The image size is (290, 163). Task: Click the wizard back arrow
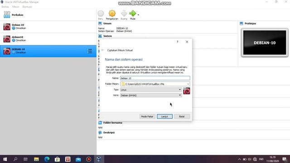tap(103, 50)
